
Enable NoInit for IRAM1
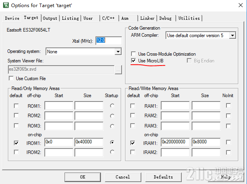[x=228, y=142]
